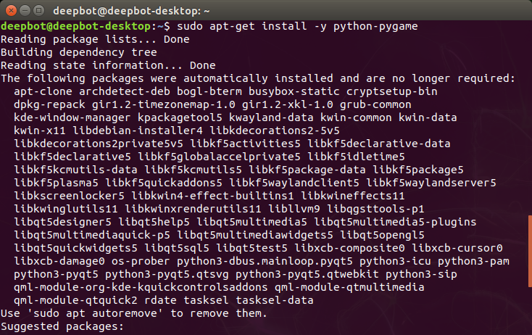The height and width of the screenshot is (335, 532).
Task: Click the package name 'libqgsttools-p1'
Action: pyautogui.click(x=375, y=209)
